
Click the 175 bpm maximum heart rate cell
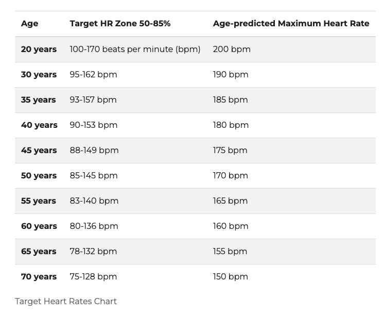click(230, 151)
